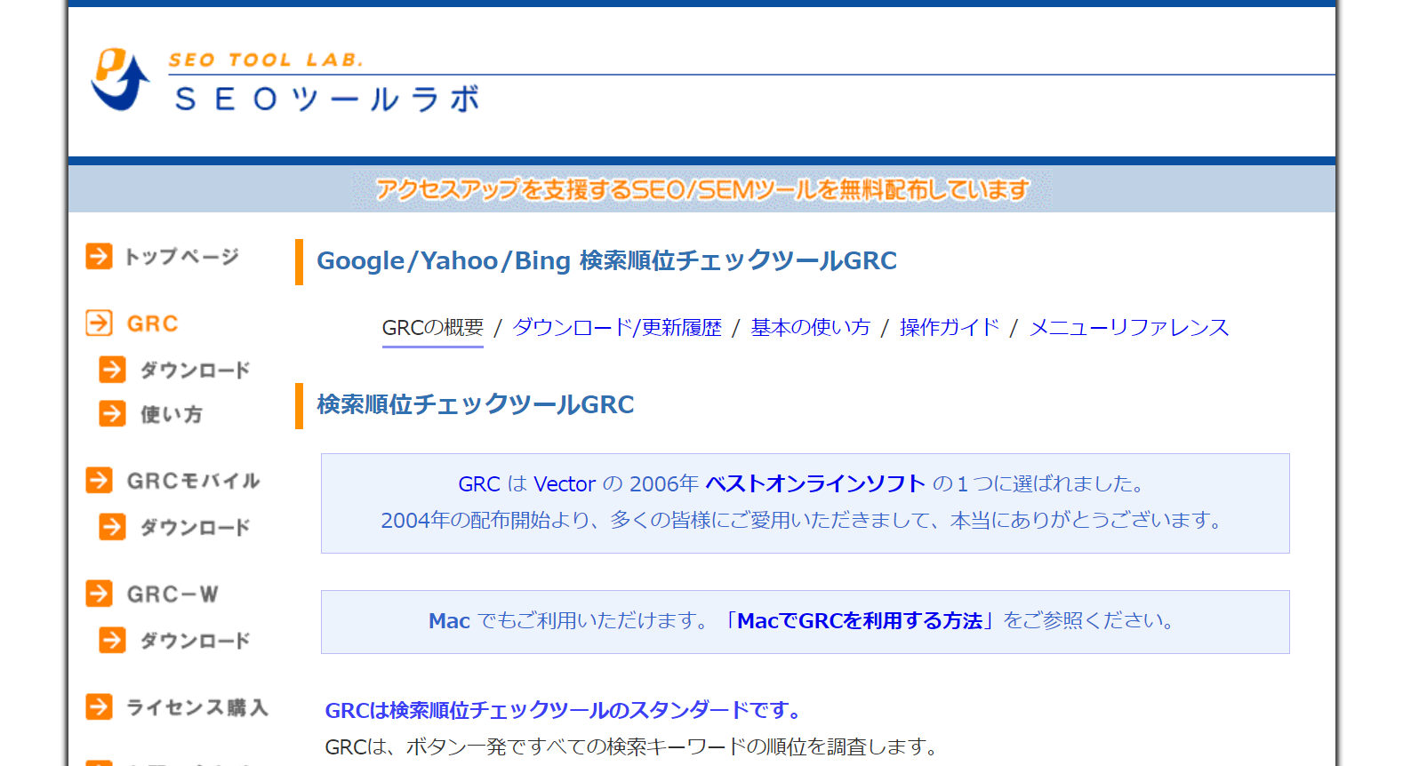Open the 基本の使い方 link
This screenshot has width=1411, height=766.
click(x=810, y=328)
